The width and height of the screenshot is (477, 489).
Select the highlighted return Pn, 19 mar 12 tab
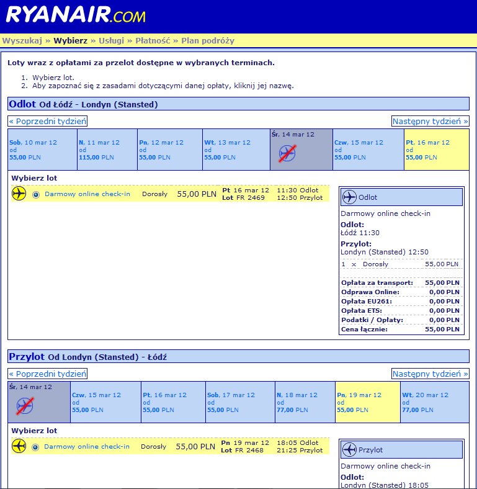click(368, 402)
